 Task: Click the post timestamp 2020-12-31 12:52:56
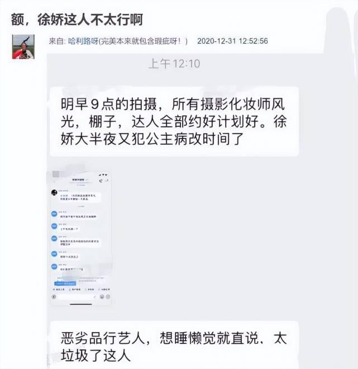tap(232, 41)
